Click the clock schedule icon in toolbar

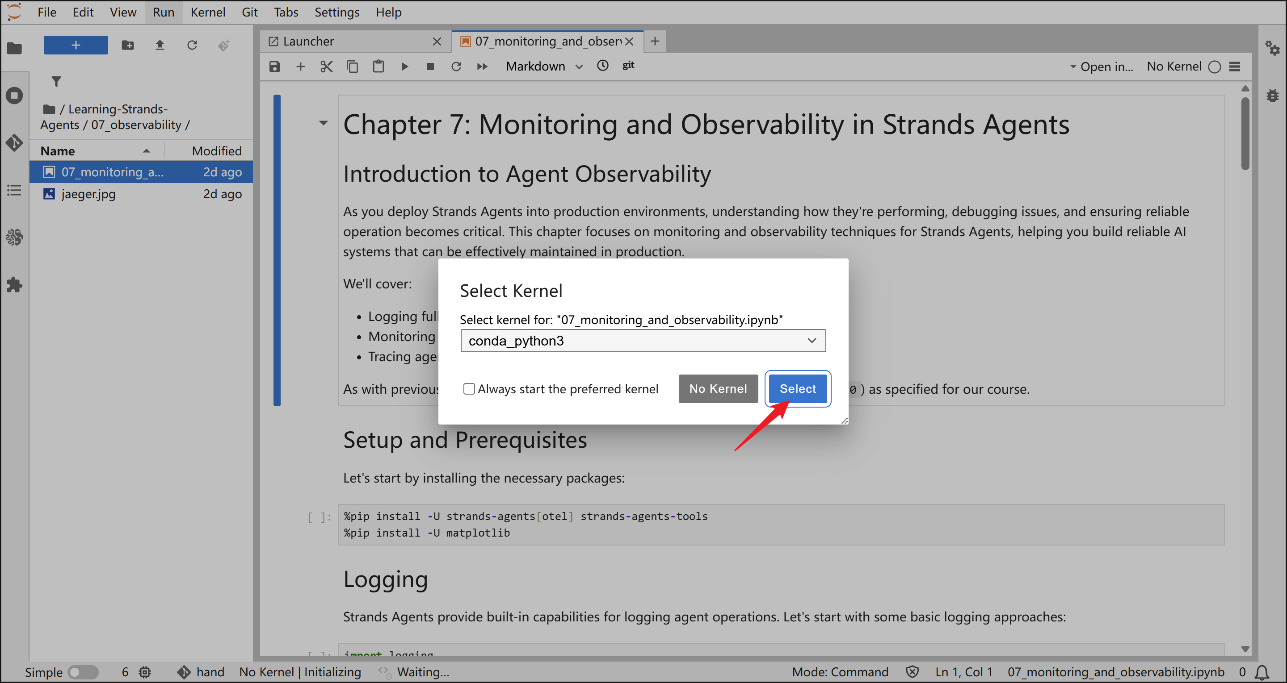point(602,66)
